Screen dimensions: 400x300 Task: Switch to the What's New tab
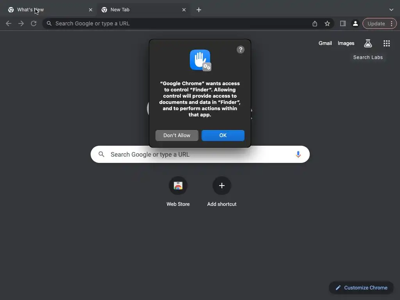pos(48,10)
